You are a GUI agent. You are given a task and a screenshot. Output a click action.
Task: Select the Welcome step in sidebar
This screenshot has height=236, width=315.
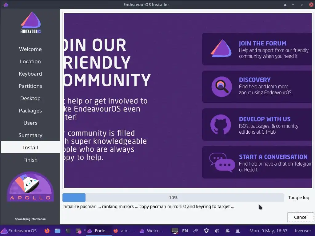[x=30, y=49]
